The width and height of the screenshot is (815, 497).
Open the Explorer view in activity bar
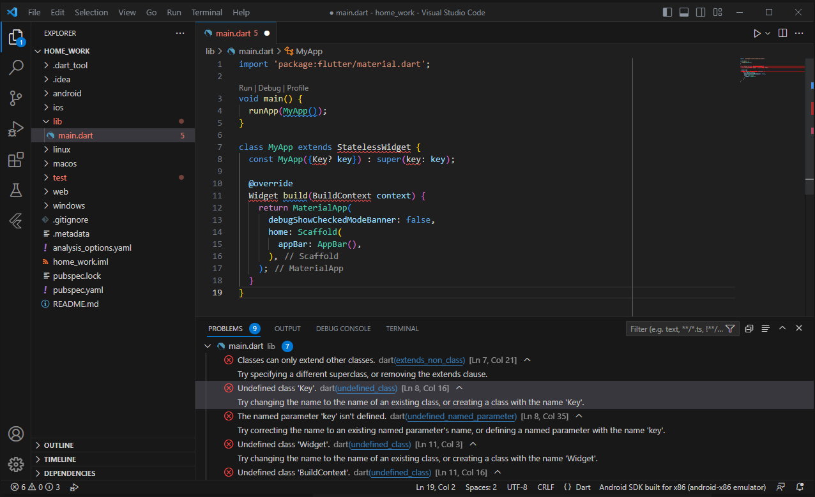16,37
